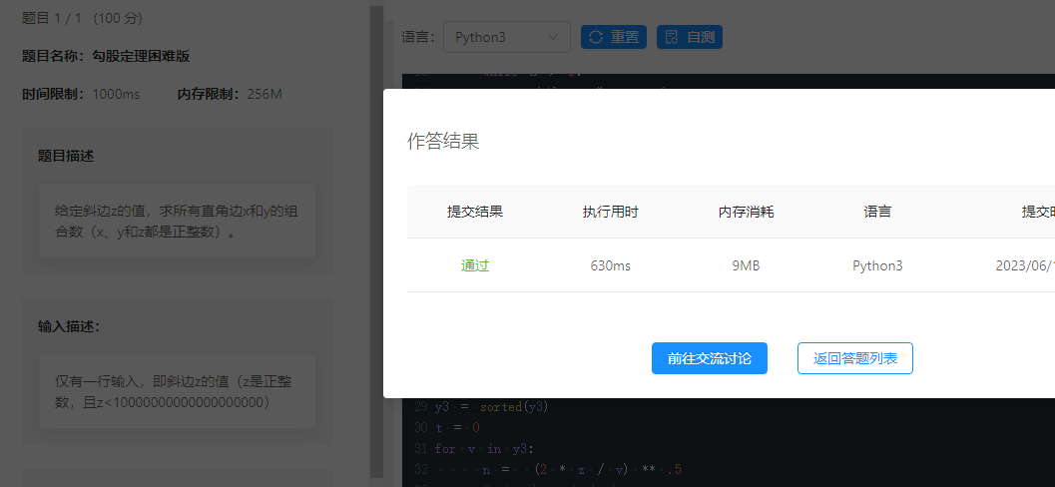Click the 重置 reset button
1055x487 pixels.
pos(614,37)
